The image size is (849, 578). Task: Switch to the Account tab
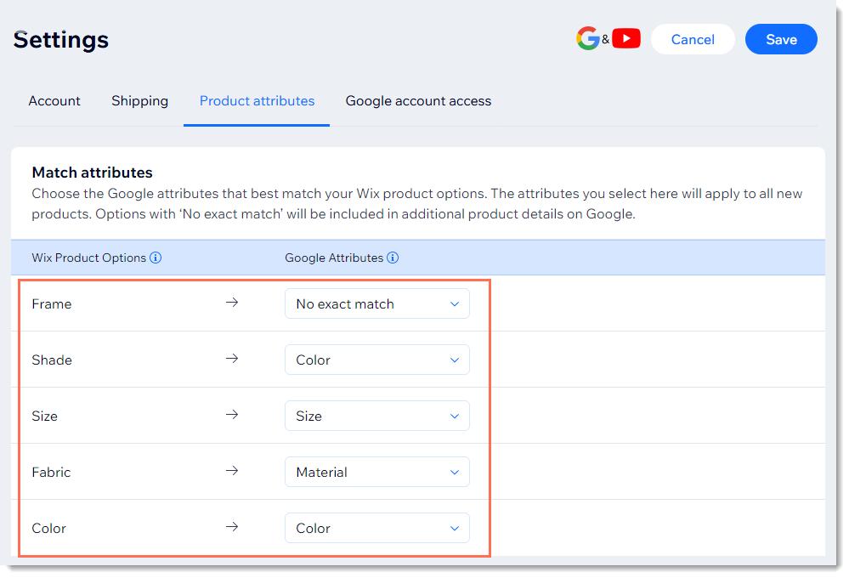click(54, 101)
